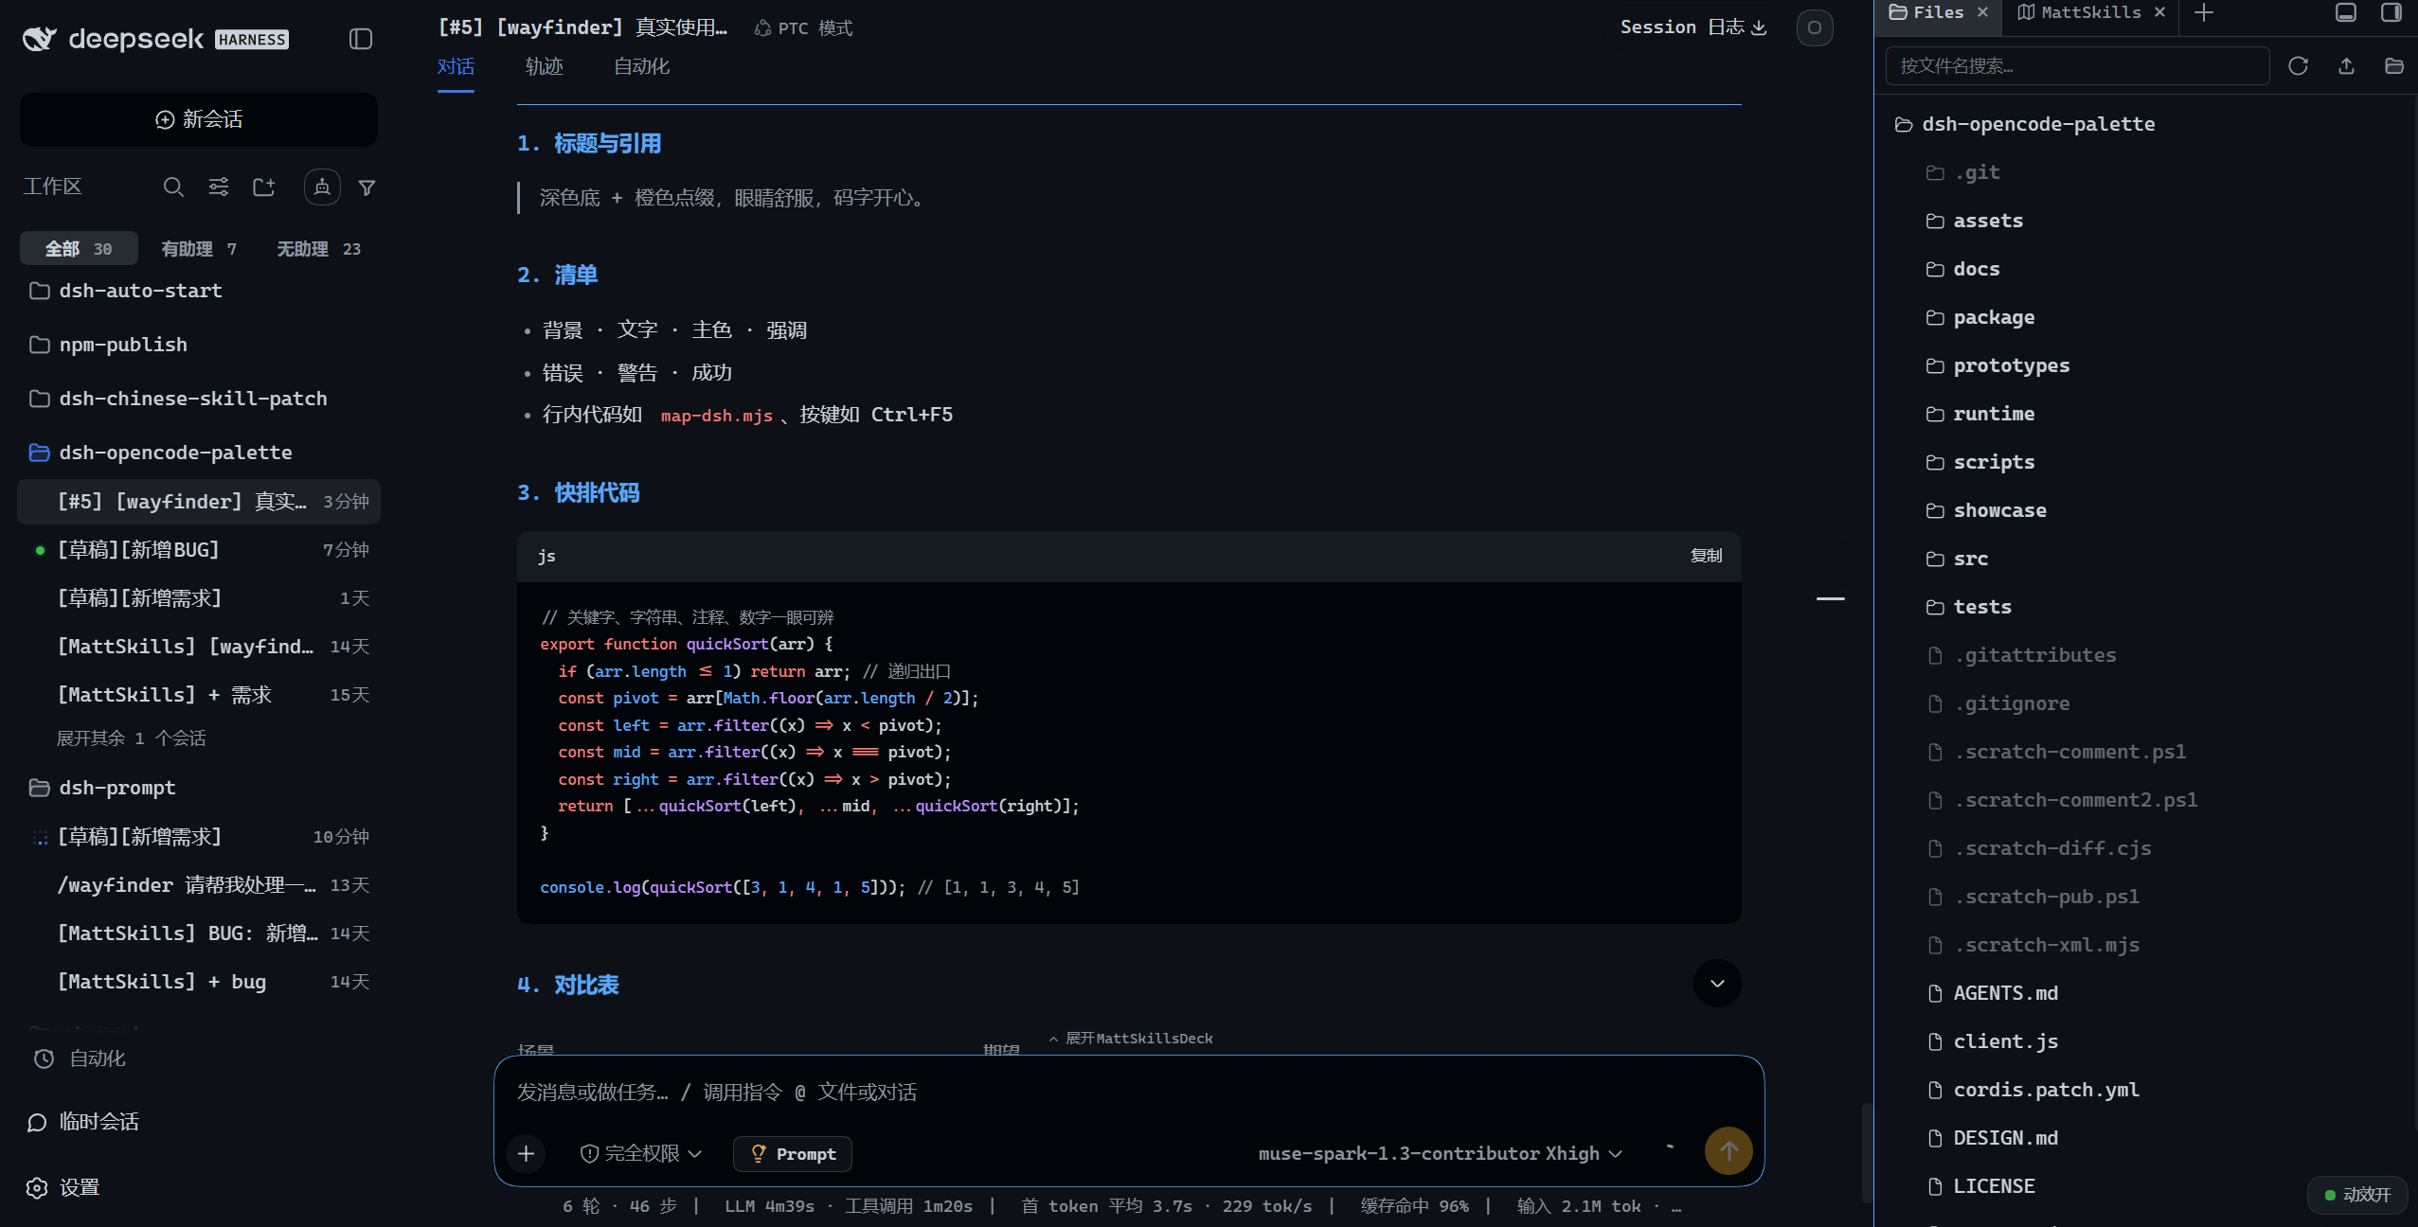Open the muse-spark-1.3-contributor model dropdown

tap(1441, 1154)
